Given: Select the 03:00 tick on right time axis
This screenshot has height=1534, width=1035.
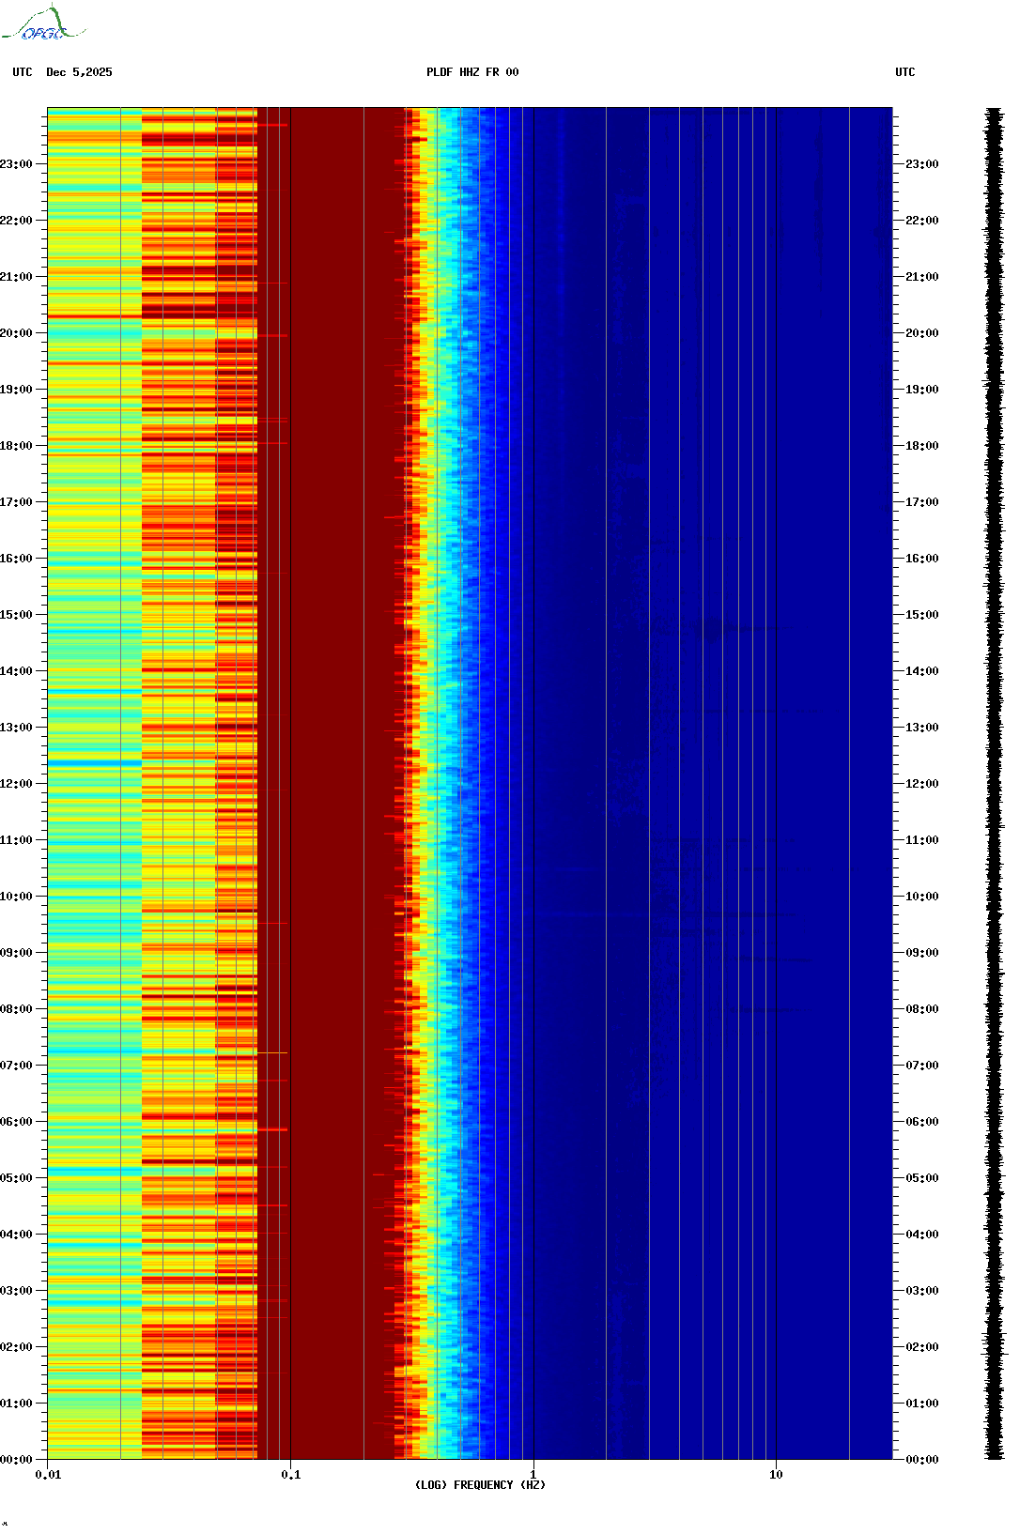Looking at the screenshot, I should tap(921, 1291).
